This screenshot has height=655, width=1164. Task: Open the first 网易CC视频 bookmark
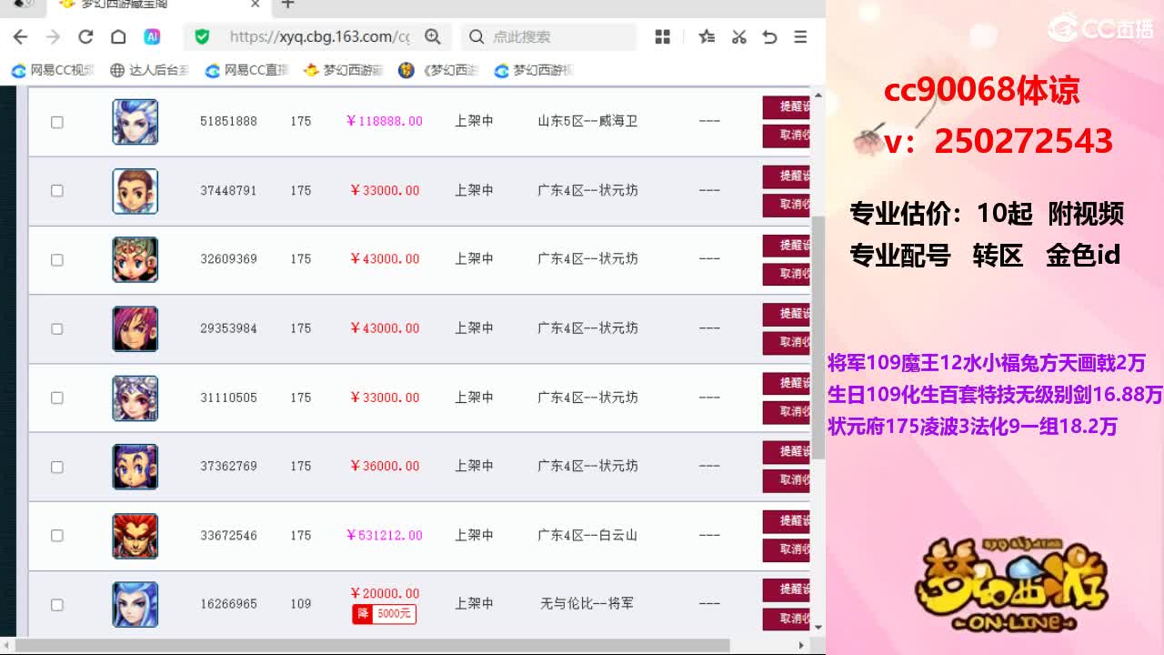tap(53, 70)
